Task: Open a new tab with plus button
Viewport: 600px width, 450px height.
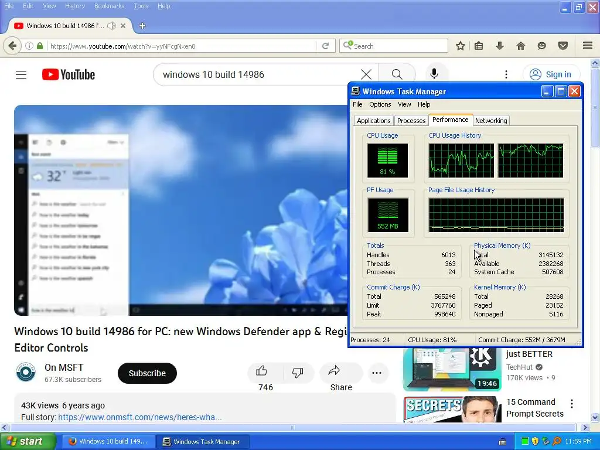Action: tap(142, 26)
